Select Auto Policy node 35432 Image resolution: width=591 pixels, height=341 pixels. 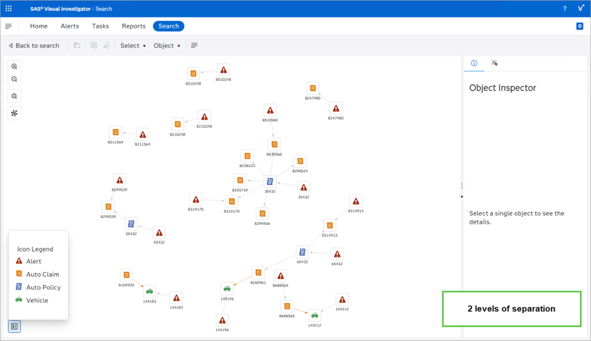point(270,182)
